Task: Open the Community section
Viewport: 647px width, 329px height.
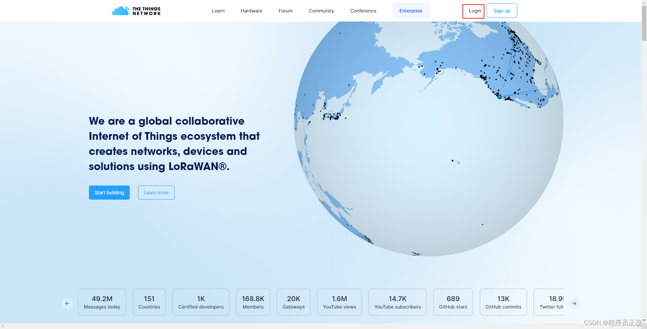Action: (x=321, y=10)
